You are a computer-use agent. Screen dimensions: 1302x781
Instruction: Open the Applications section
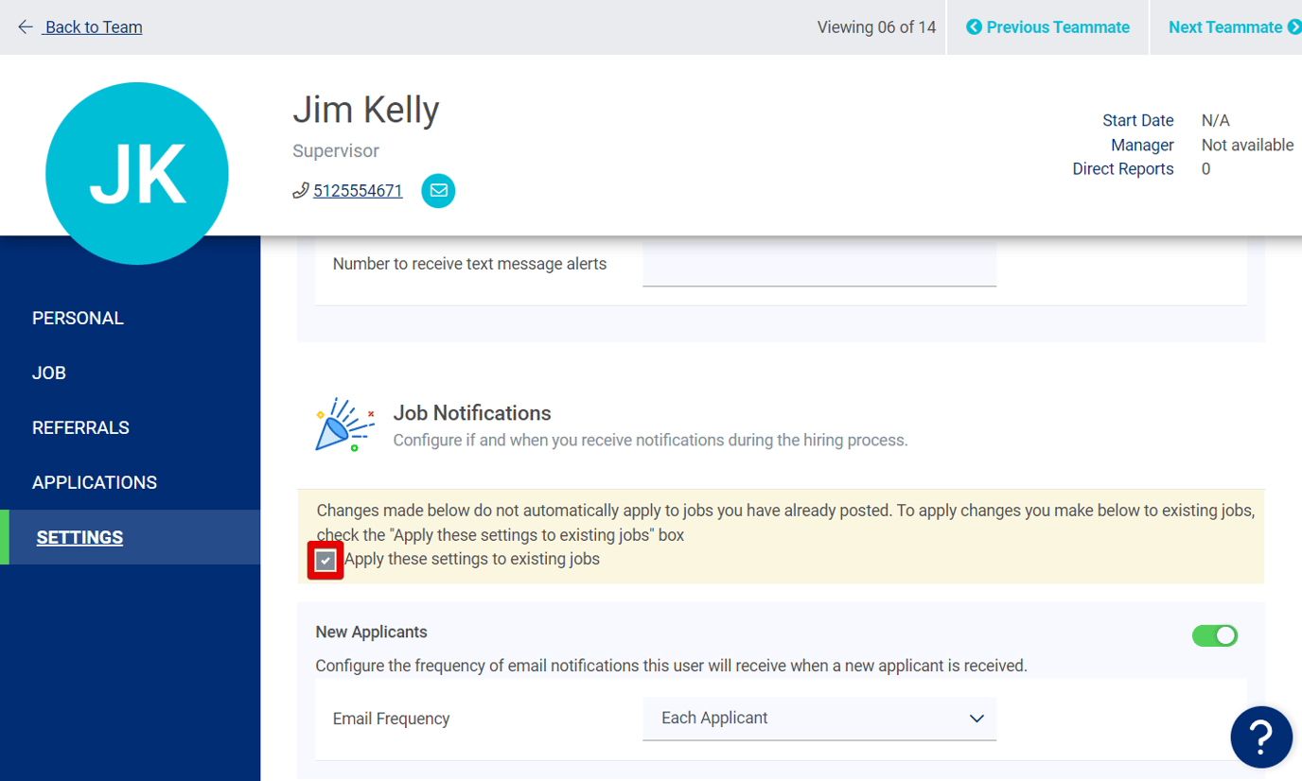(94, 482)
